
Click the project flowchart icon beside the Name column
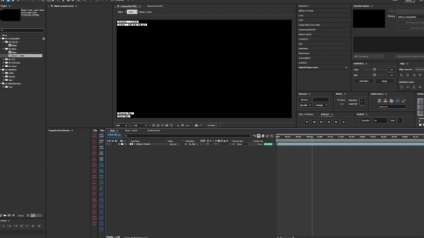point(44,39)
